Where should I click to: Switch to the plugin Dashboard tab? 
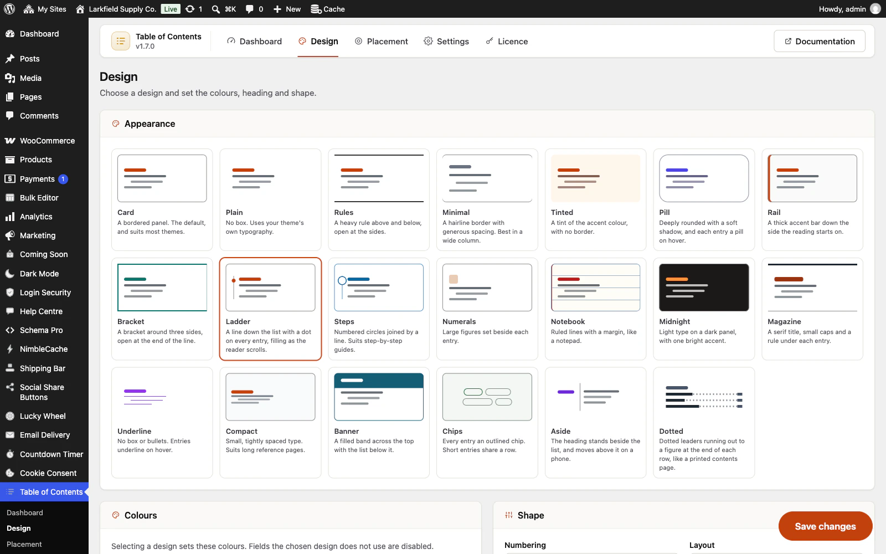tap(254, 42)
